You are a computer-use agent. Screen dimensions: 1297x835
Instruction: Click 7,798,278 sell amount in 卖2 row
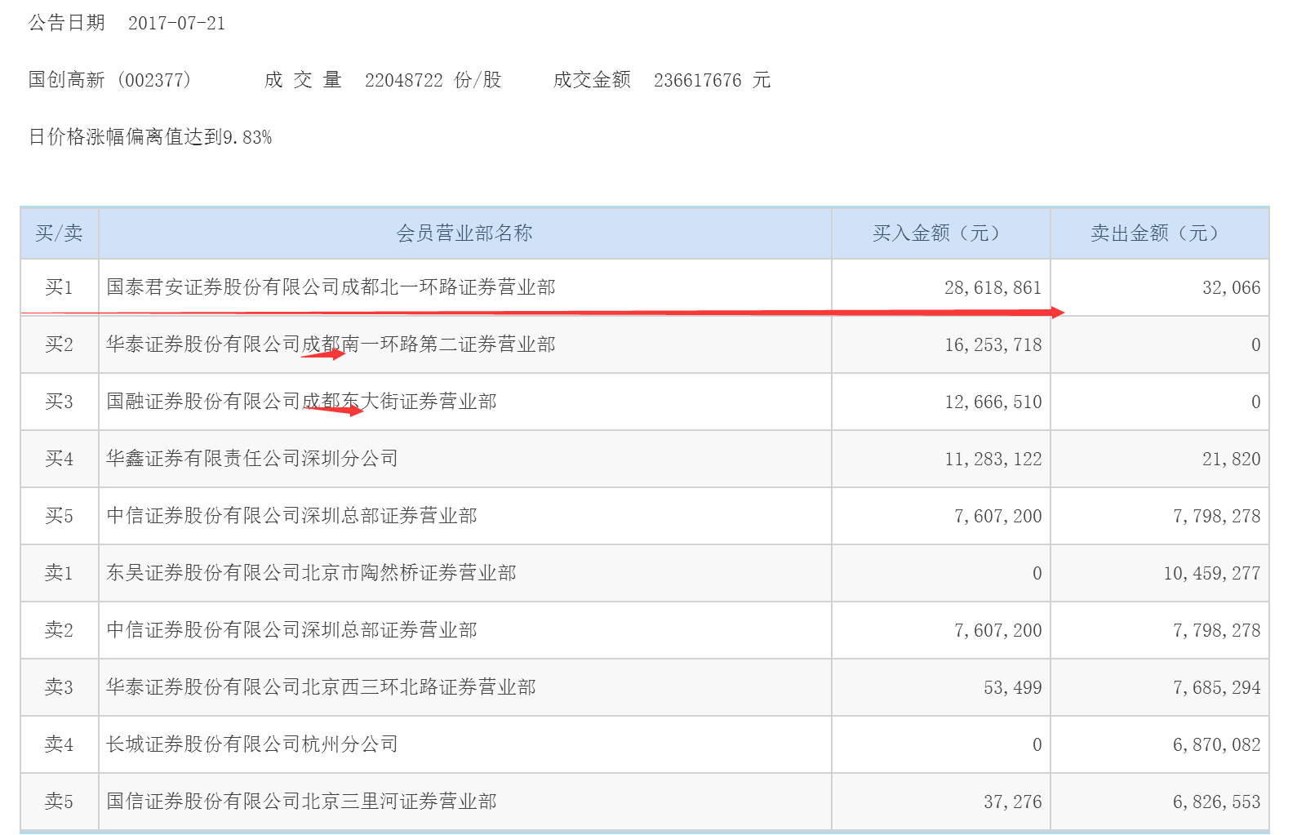[1217, 630]
